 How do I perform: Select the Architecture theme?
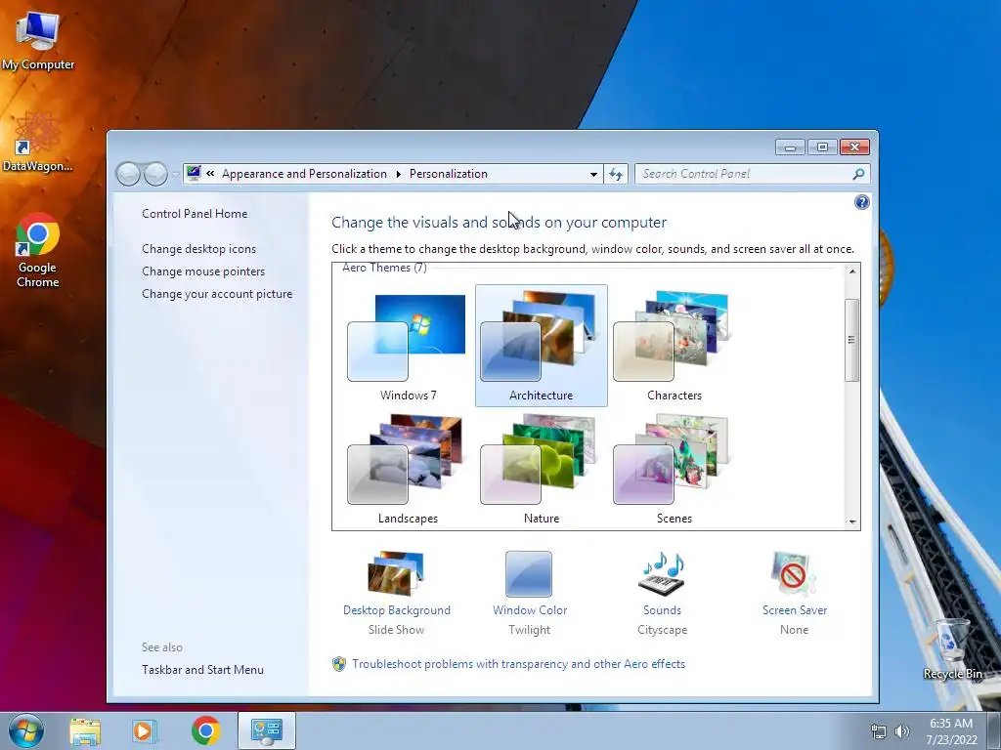[x=542, y=346]
